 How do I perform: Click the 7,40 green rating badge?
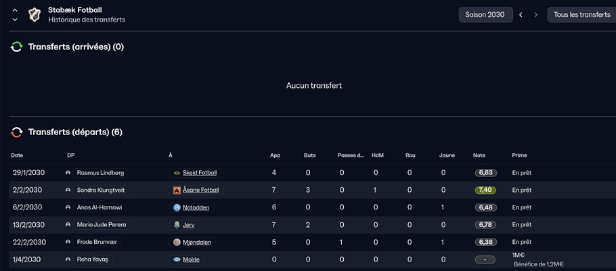pos(485,191)
